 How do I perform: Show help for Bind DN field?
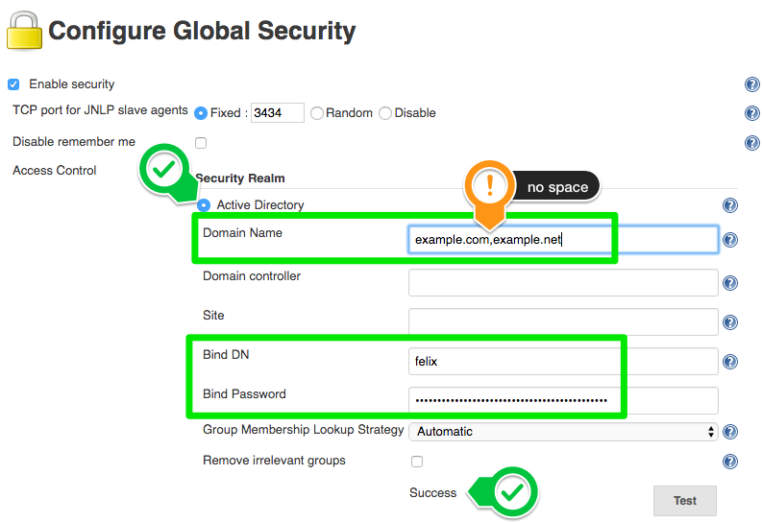[x=730, y=362]
